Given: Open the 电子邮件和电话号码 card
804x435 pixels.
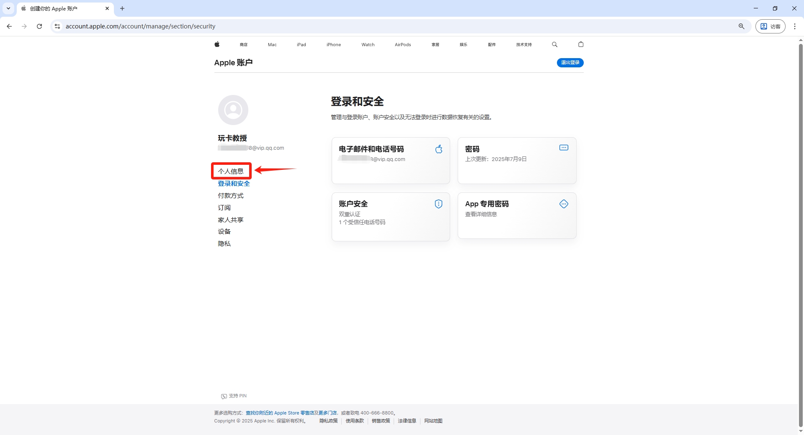Looking at the screenshot, I should tap(391, 161).
